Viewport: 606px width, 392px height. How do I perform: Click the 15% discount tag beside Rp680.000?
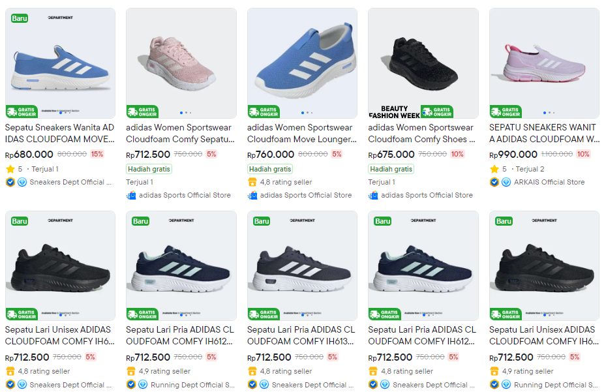[x=97, y=155]
